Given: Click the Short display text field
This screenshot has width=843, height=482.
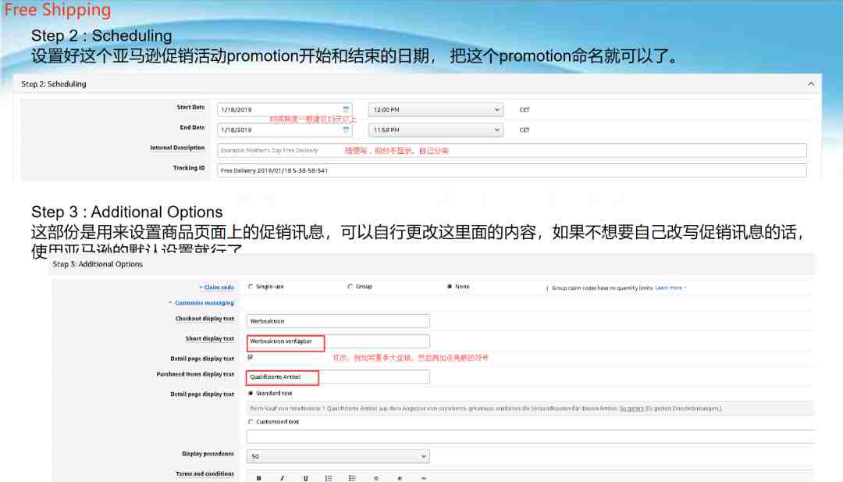Looking at the screenshot, I should (x=338, y=341).
